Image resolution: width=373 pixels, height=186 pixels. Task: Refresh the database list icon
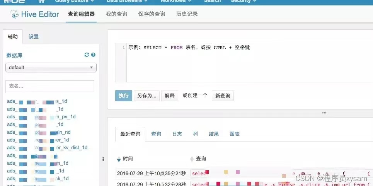[x=87, y=55]
